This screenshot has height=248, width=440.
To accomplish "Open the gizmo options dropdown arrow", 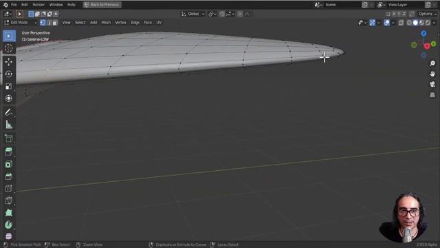I will tap(378, 23).
